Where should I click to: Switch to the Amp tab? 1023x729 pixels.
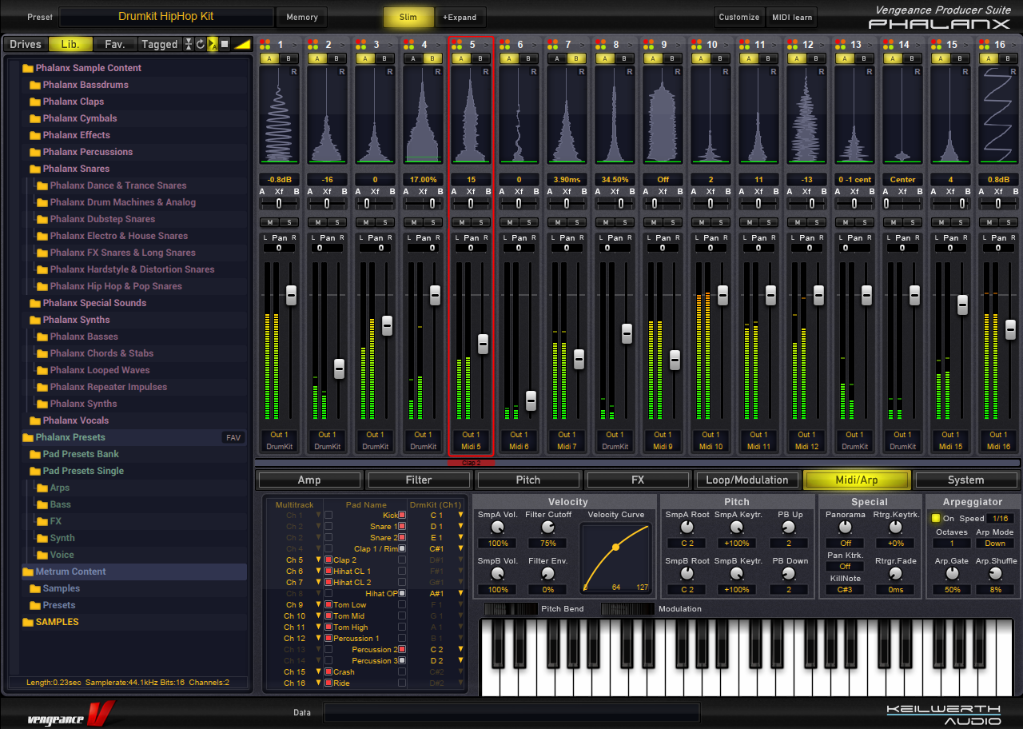(x=309, y=480)
